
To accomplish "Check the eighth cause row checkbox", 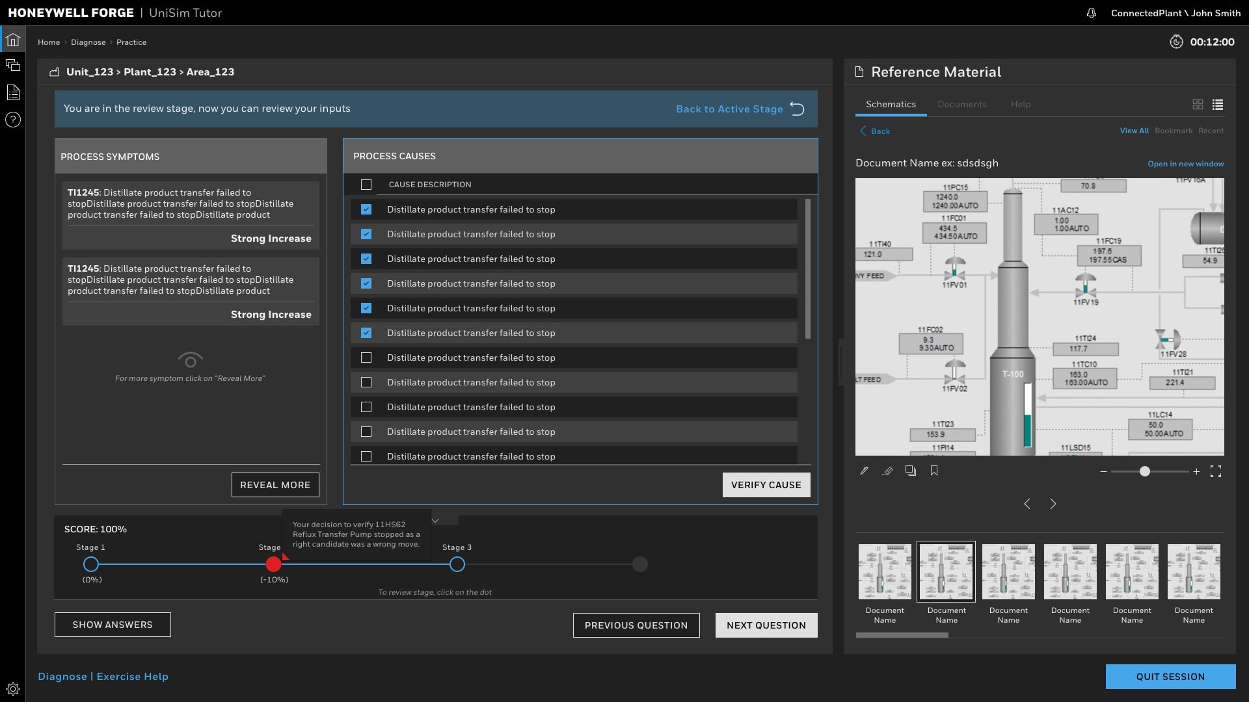I will (366, 382).
